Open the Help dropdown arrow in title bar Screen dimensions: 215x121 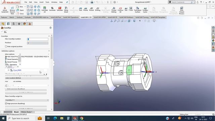point(203,2)
